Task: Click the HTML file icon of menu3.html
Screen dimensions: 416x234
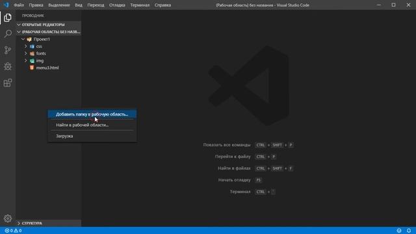Action: tap(32, 68)
